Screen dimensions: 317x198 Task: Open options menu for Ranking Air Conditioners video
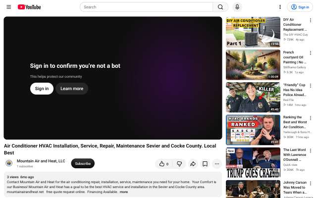[311, 118]
